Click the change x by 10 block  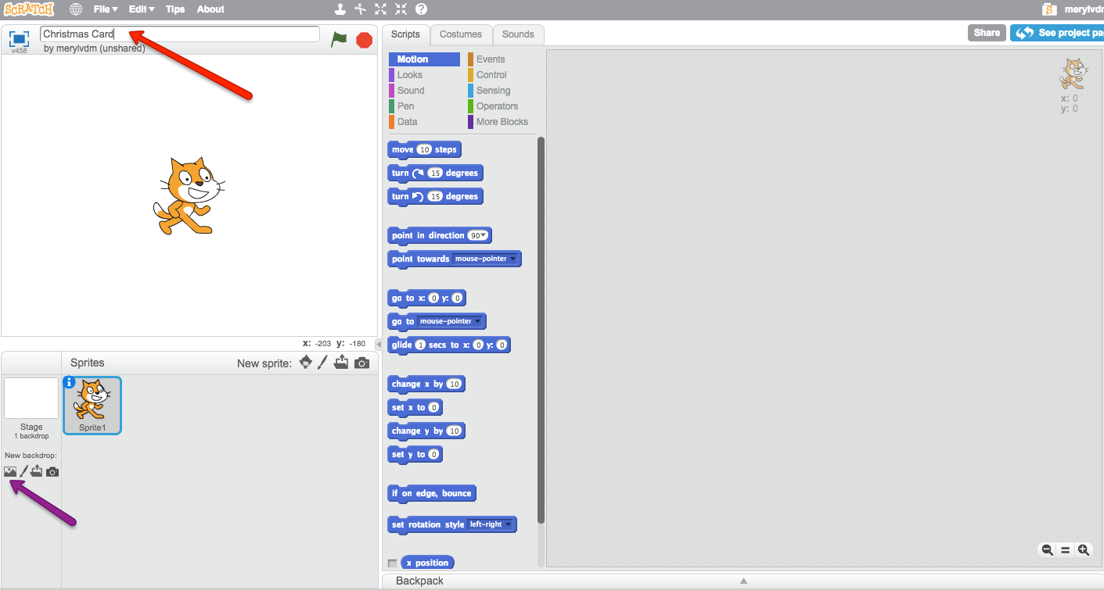426,384
